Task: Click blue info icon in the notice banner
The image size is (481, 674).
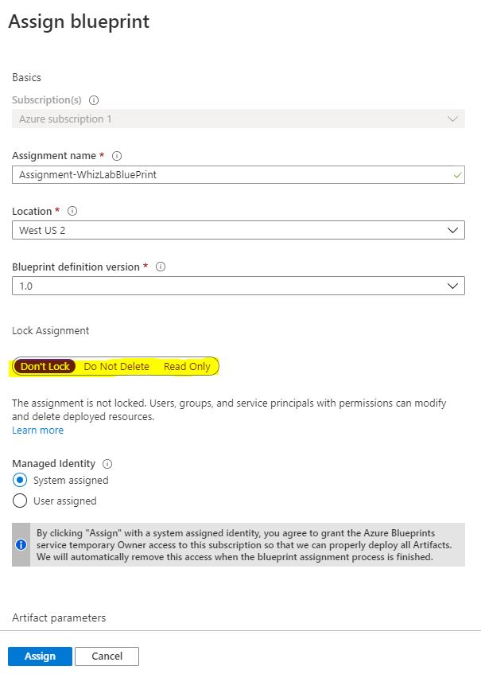Action: tap(21, 544)
